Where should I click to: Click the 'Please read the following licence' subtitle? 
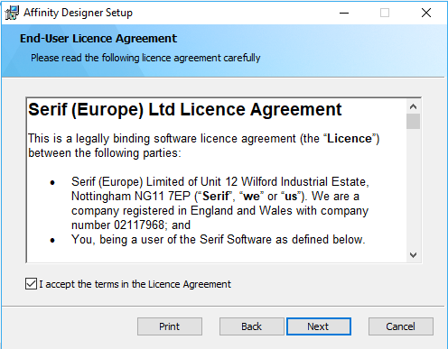145,58
